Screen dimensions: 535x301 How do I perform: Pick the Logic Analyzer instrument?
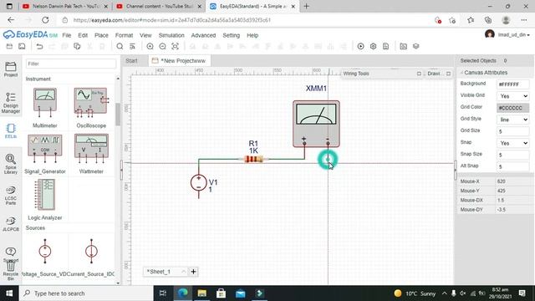(44, 200)
